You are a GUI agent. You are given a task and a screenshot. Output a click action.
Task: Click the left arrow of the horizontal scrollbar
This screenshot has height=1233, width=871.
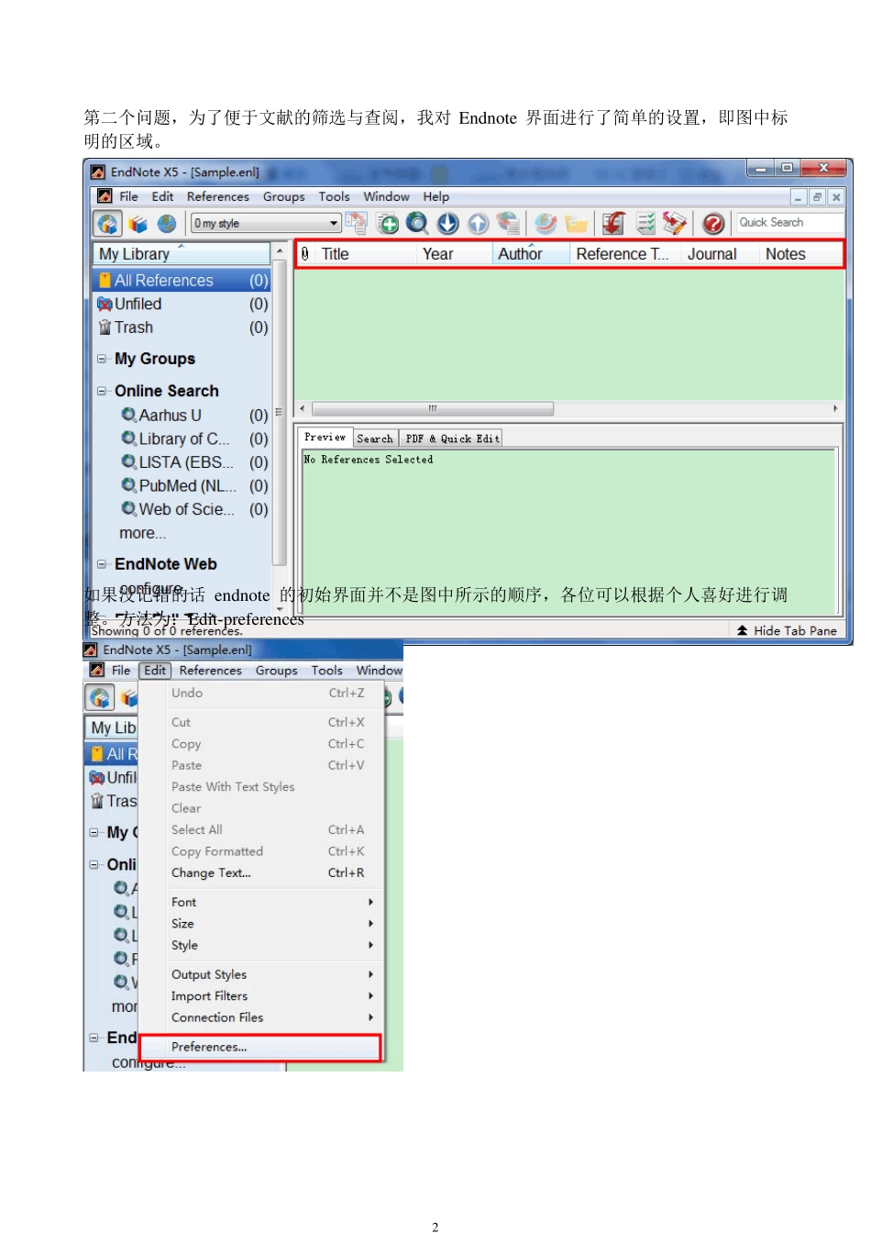coord(303,408)
